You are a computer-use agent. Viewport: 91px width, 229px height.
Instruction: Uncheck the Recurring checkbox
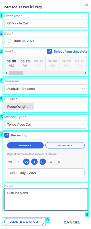pos(7,135)
